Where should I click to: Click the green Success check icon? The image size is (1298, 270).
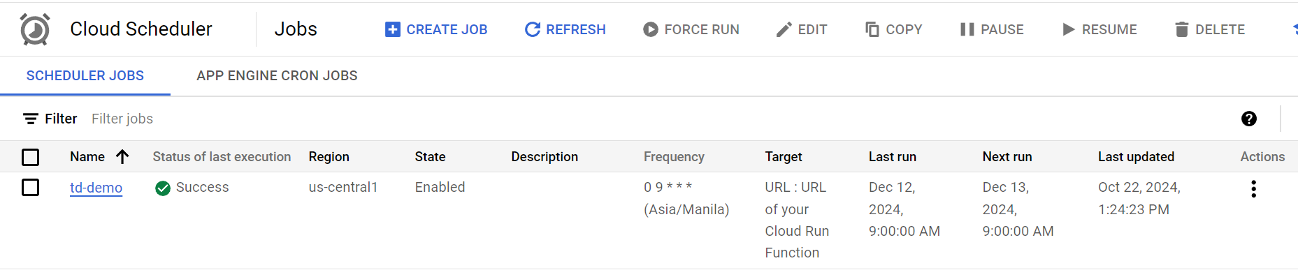pos(163,188)
